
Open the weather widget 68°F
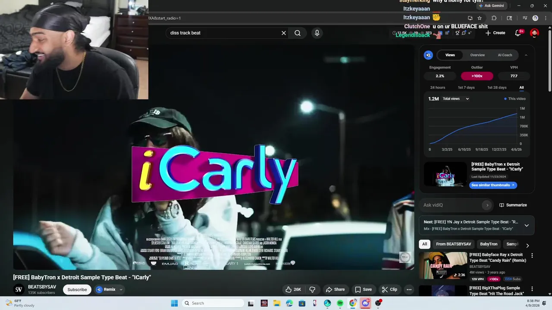[x=19, y=303]
